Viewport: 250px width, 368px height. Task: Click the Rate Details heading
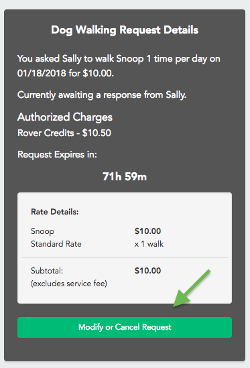(x=55, y=212)
